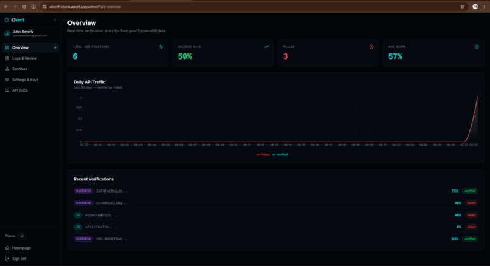
Task: Click the Sandbox flask icon
Action: point(7,69)
